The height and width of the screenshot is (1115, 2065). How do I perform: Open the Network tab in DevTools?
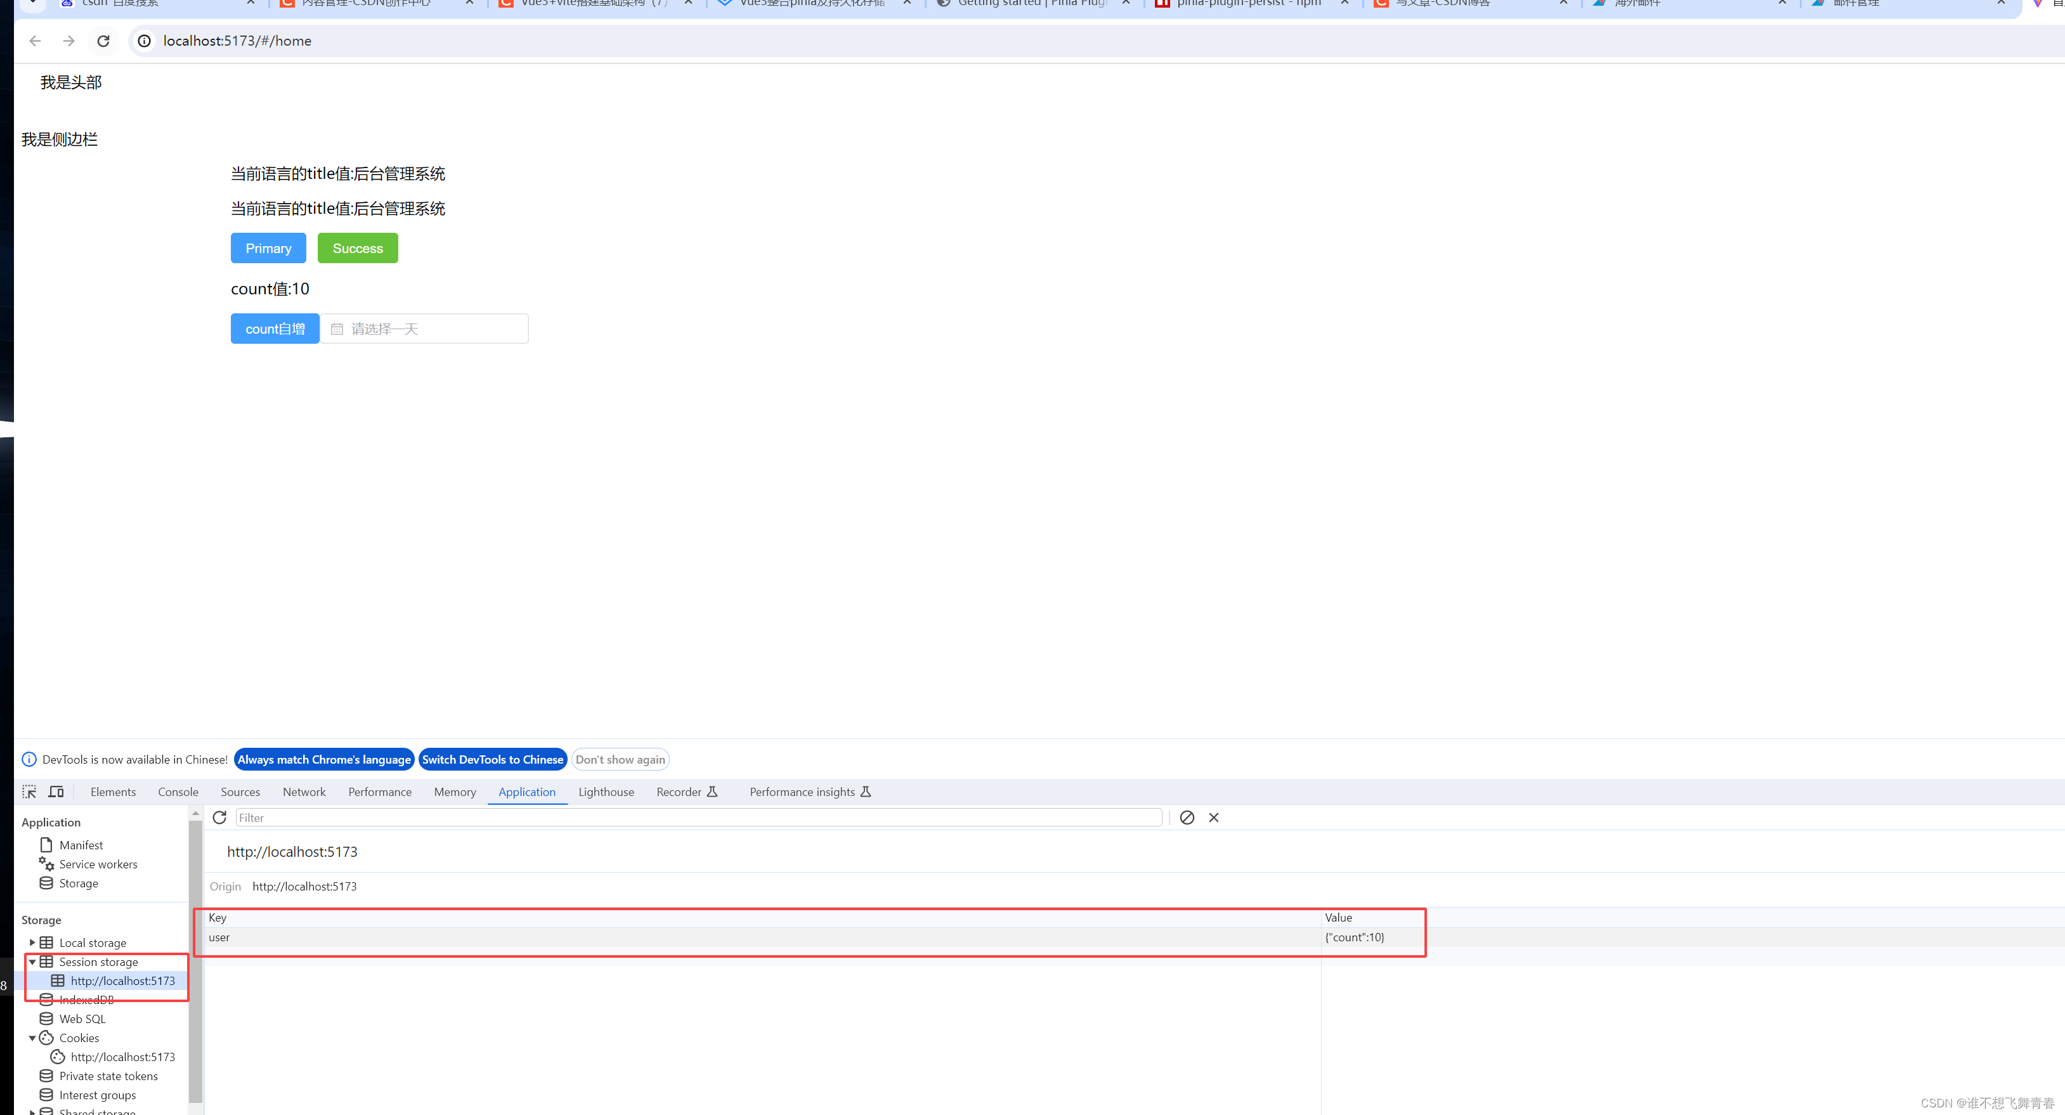coord(304,792)
